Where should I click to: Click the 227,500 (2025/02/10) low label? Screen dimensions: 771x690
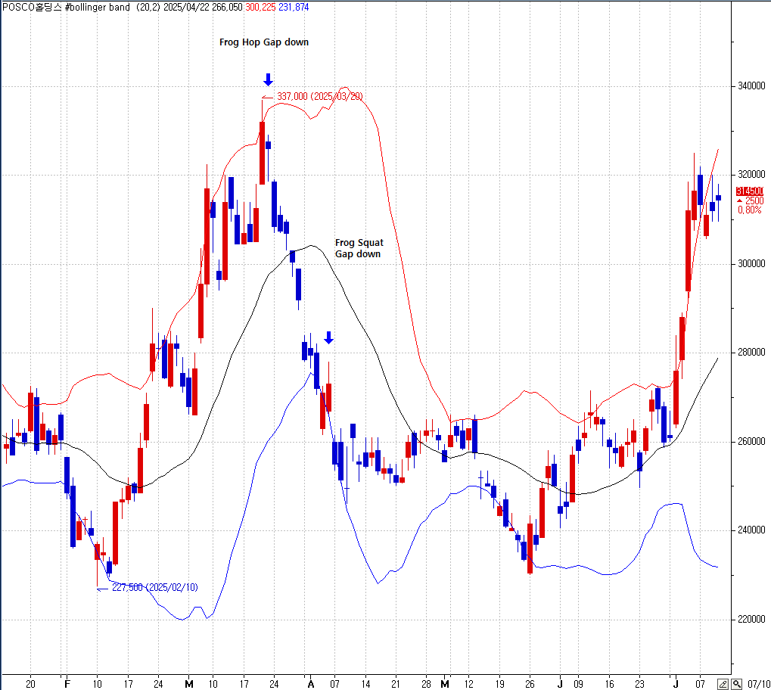point(155,587)
